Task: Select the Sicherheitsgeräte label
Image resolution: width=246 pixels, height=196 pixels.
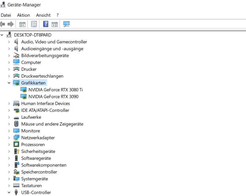Action: pos(38,151)
